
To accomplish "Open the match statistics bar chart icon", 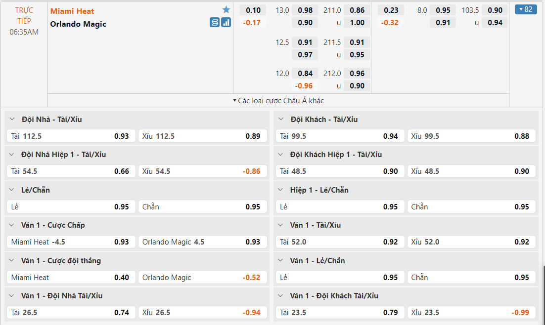I will [226, 22].
